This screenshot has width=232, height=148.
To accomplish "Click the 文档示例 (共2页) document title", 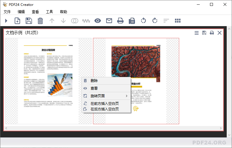I will pos(22,33).
